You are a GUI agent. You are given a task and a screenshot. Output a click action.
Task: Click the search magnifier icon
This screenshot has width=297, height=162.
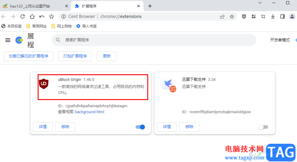(58, 40)
